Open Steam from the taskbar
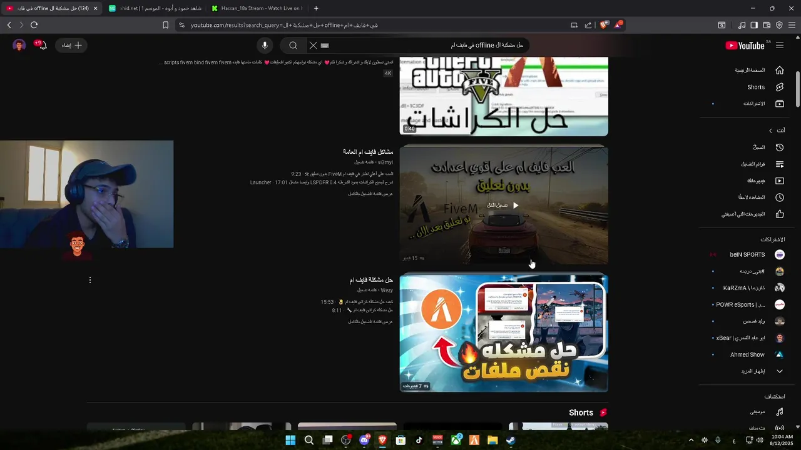Viewport: 801px width, 450px height. click(511, 440)
